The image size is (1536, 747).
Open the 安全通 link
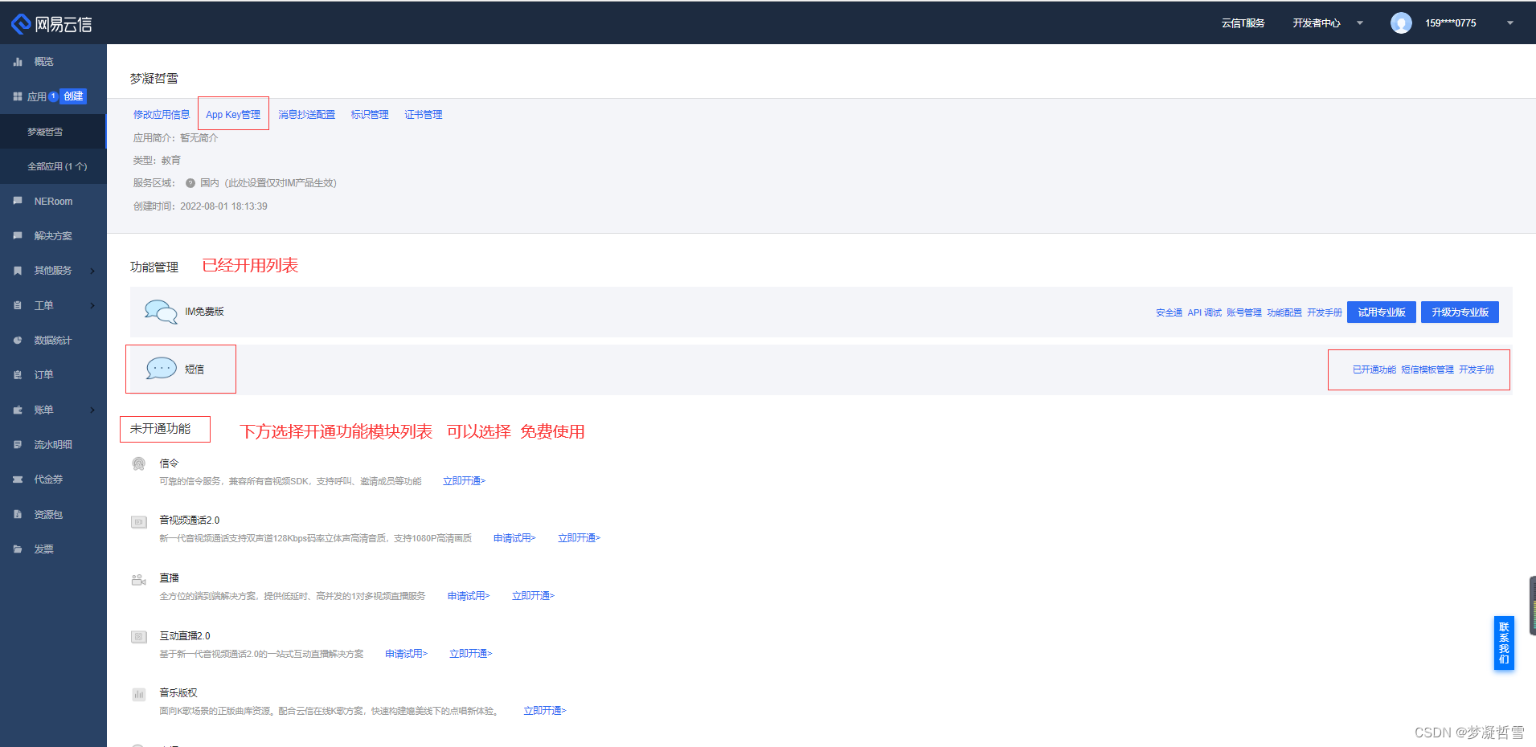click(x=1169, y=312)
